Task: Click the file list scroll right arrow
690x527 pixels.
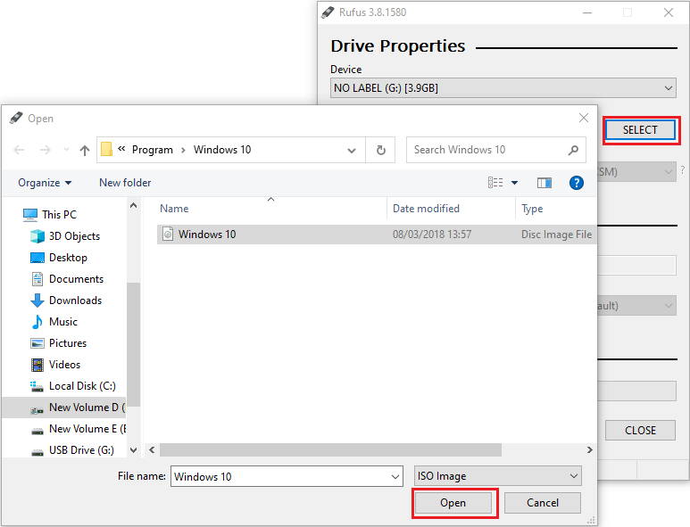Action: pyautogui.click(x=590, y=449)
